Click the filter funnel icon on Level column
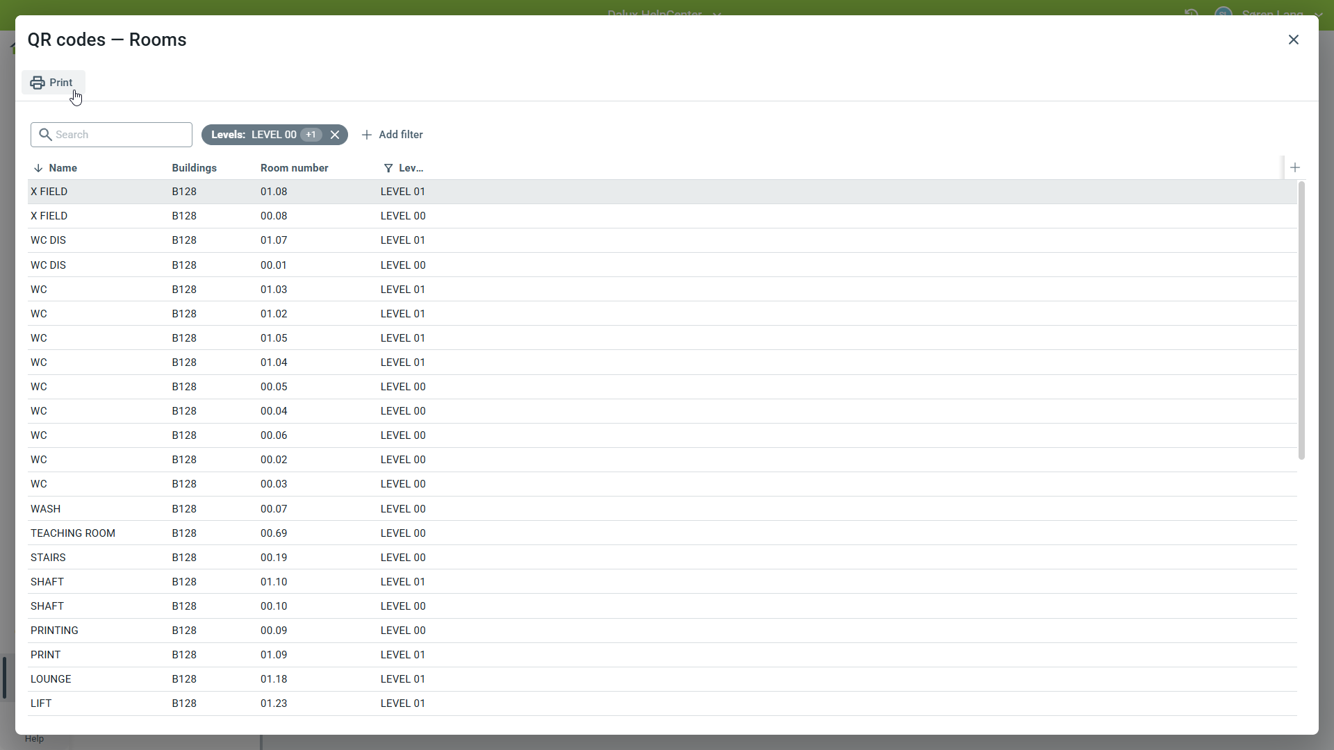The image size is (1334, 750). [x=388, y=168]
